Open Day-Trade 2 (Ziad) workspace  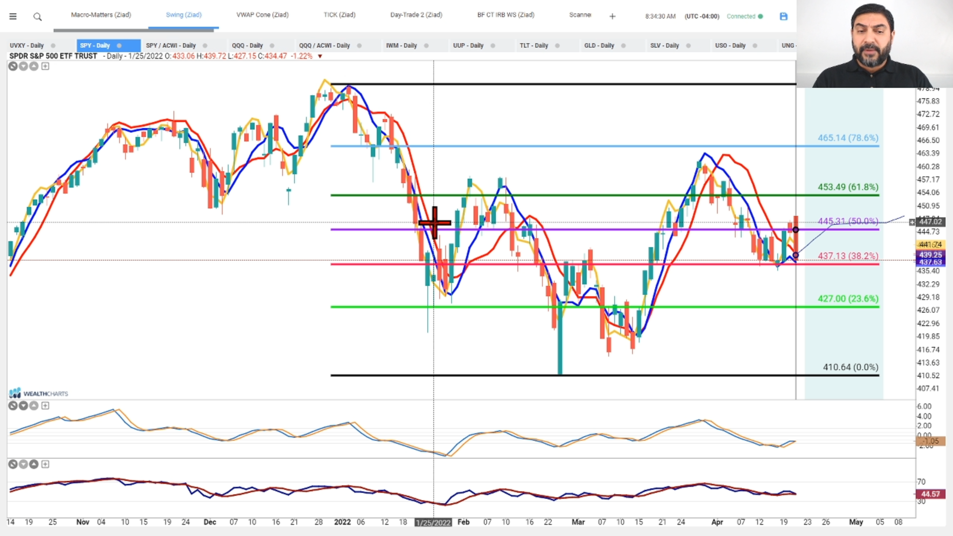[416, 15]
